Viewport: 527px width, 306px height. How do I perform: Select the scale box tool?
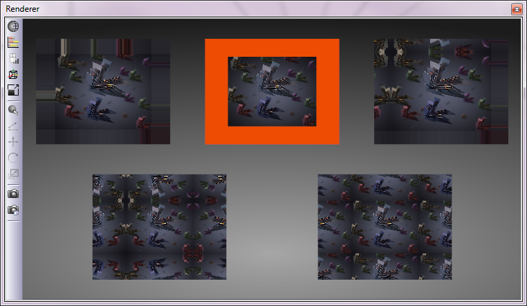(x=13, y=173)
